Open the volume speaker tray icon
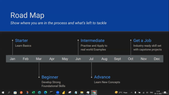This screenshot has width=169, height=95. [147, 93]
